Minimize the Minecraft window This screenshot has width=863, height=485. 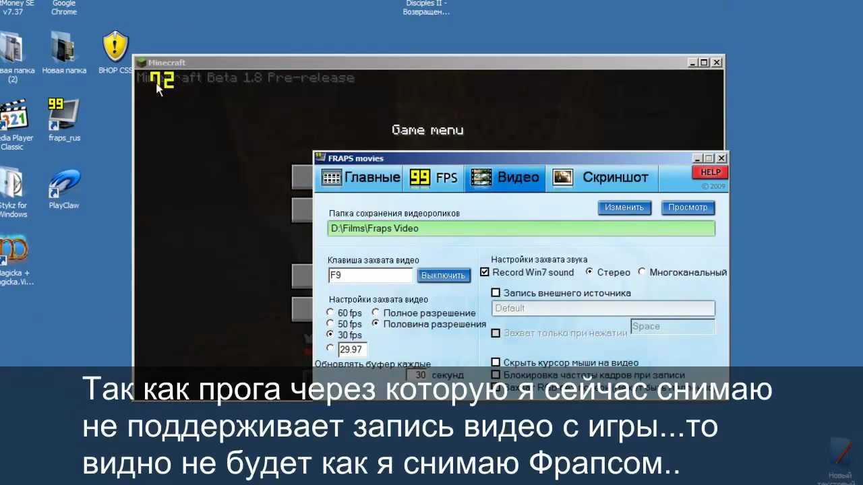(x=693, y=63)
